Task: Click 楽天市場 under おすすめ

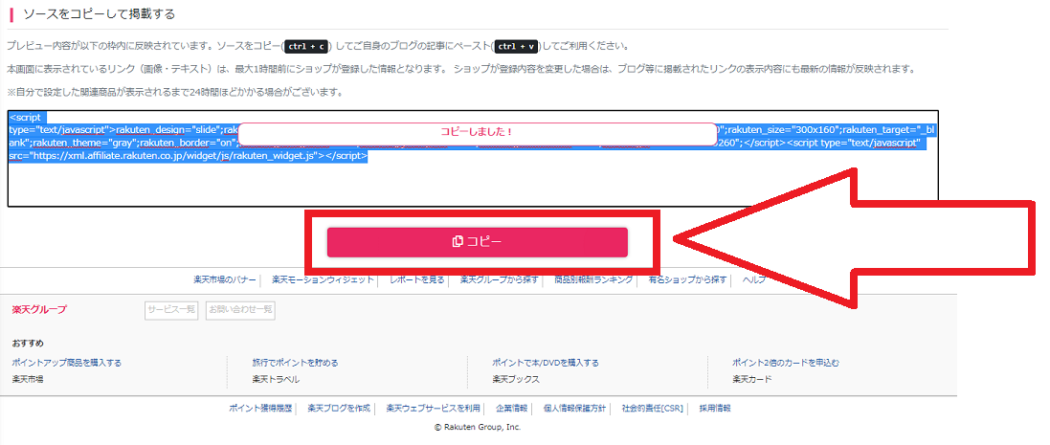Action: pyautogui.click(x=28, y=379)
